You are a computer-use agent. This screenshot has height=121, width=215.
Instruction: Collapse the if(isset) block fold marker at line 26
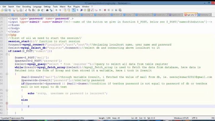click(x=7, y=54)
